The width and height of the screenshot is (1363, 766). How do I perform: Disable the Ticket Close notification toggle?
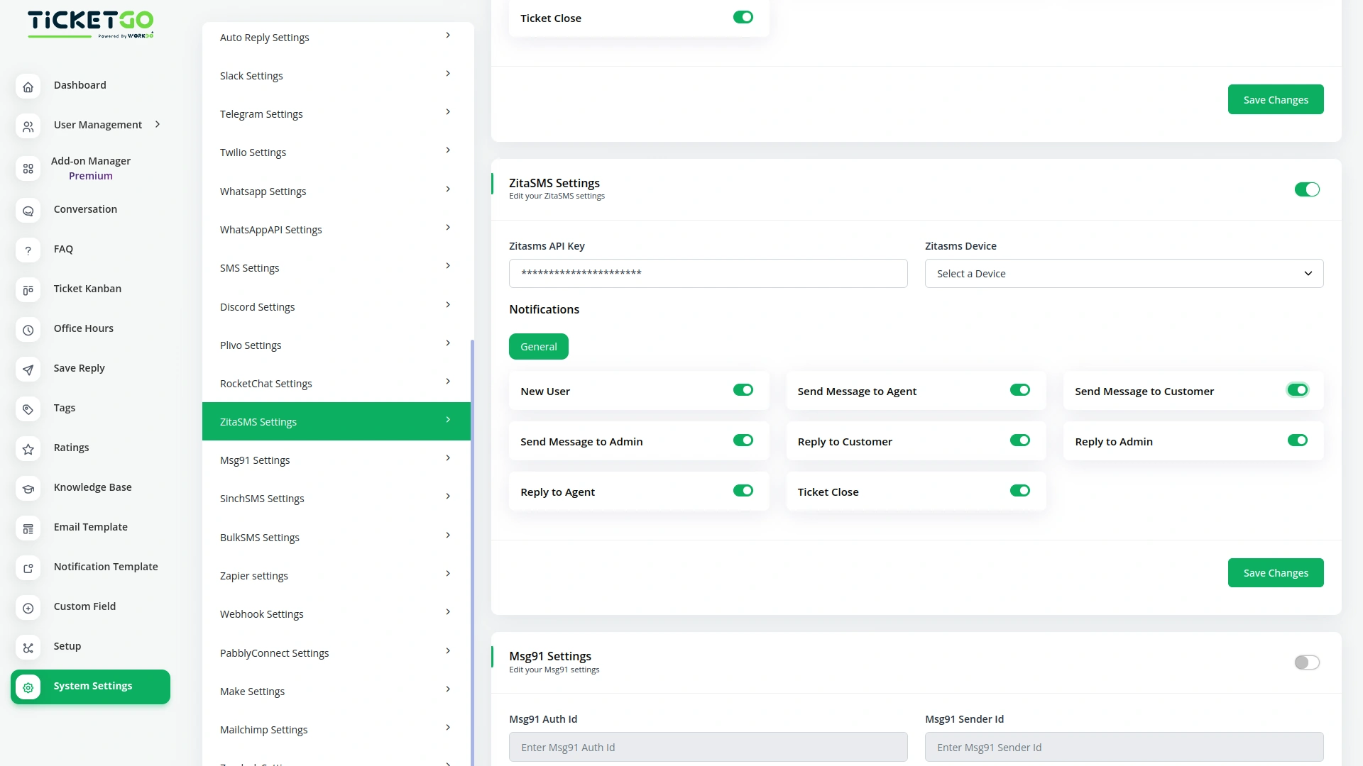click(1020, 490)
